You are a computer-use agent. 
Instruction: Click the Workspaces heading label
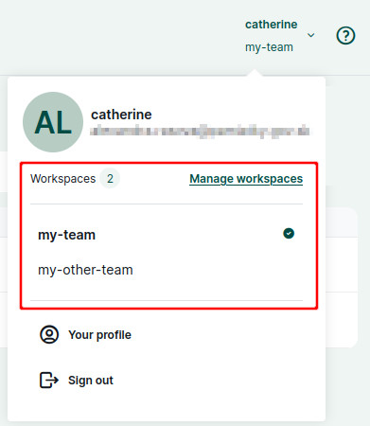tap(63, 179)
